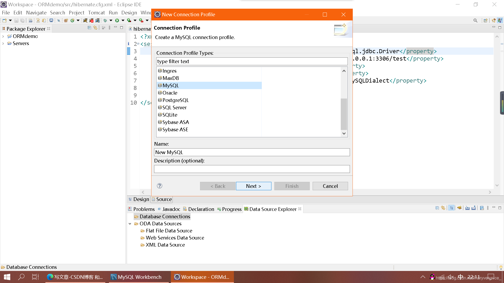Open Package Explorer View Menu dots
The height and width of the screenshot is (283, 504).
[x=109, y=28]
